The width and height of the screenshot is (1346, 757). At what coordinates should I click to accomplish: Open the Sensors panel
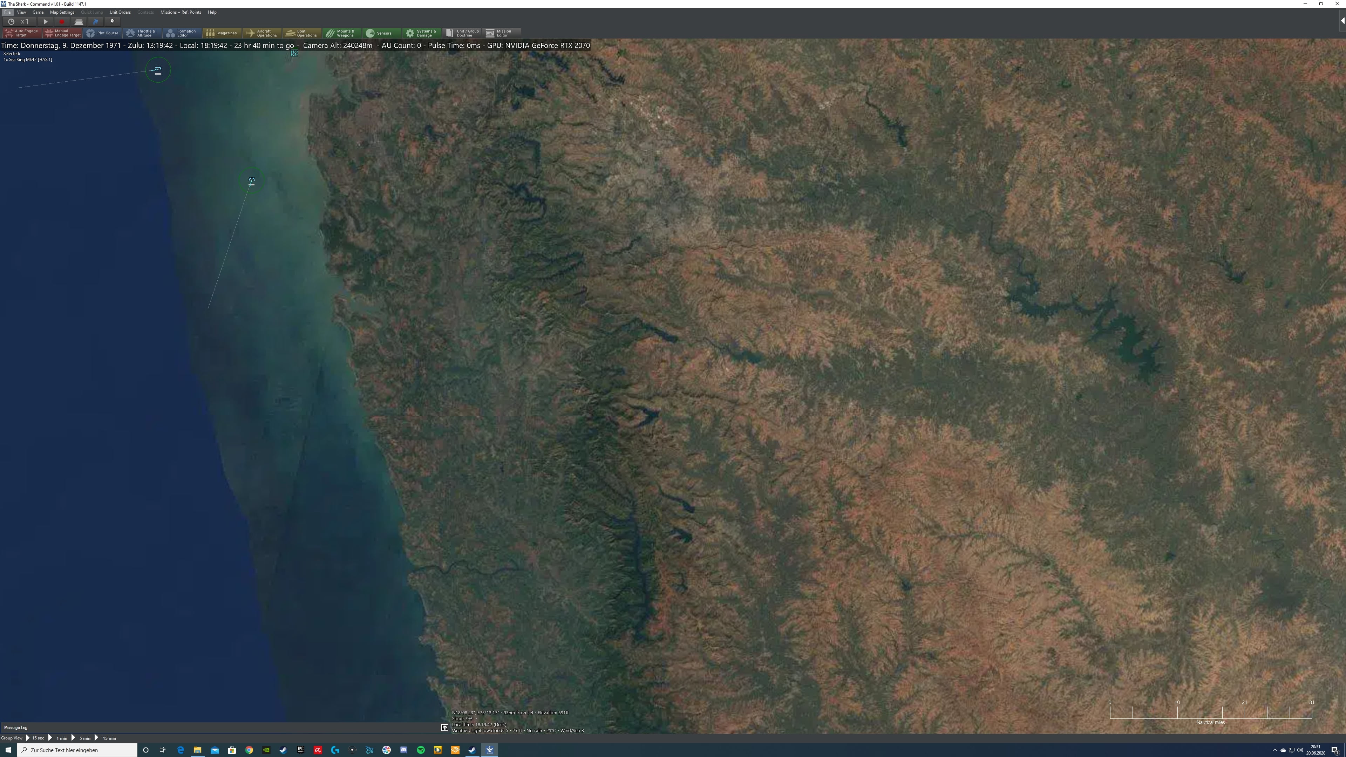pos(381,33)
